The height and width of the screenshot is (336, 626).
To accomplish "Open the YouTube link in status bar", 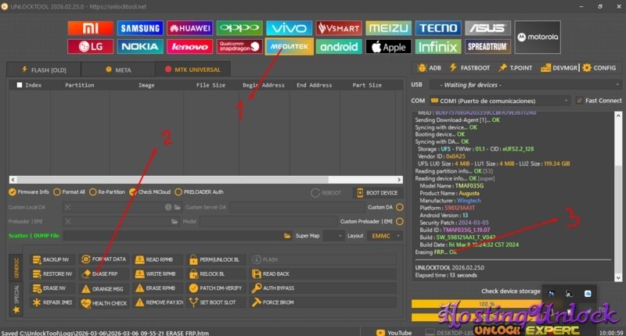I will (x=394, y=332).
